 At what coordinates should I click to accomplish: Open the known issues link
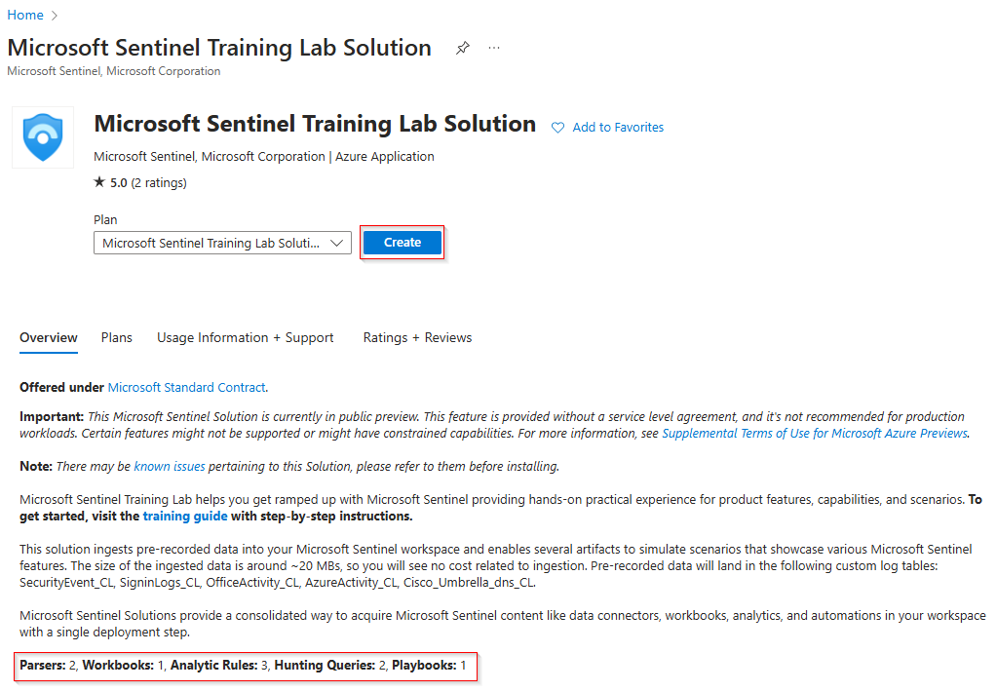coord(170,466)
